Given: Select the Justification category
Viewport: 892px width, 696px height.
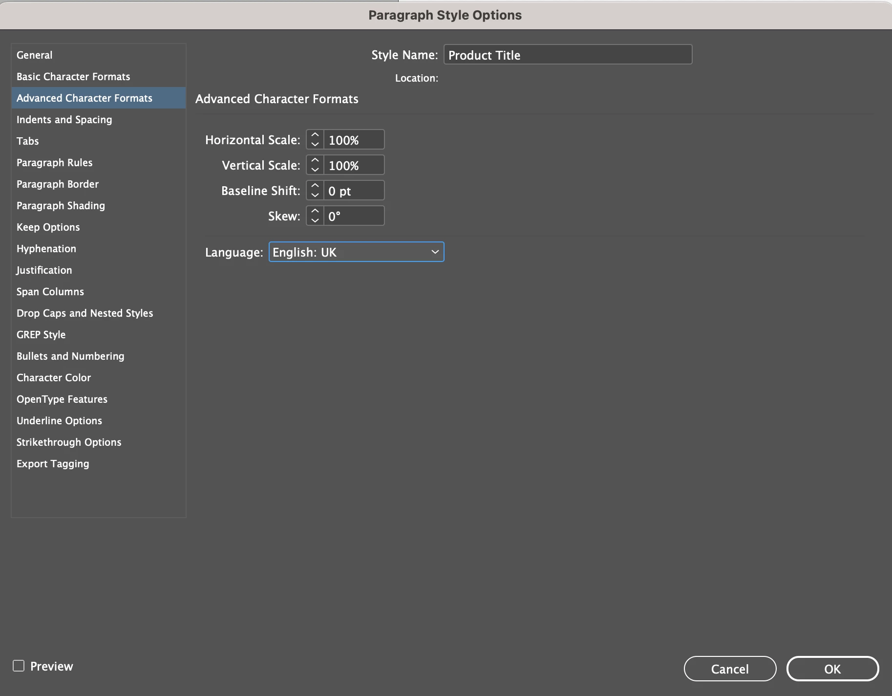Looking at the screenshot, I should [98, 270].
